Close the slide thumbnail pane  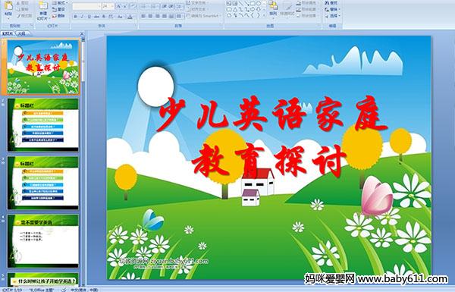(x=82, y=34)
